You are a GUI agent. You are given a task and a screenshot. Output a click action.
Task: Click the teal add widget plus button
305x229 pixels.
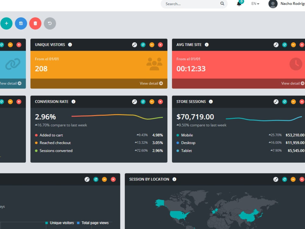coord(6,24)
